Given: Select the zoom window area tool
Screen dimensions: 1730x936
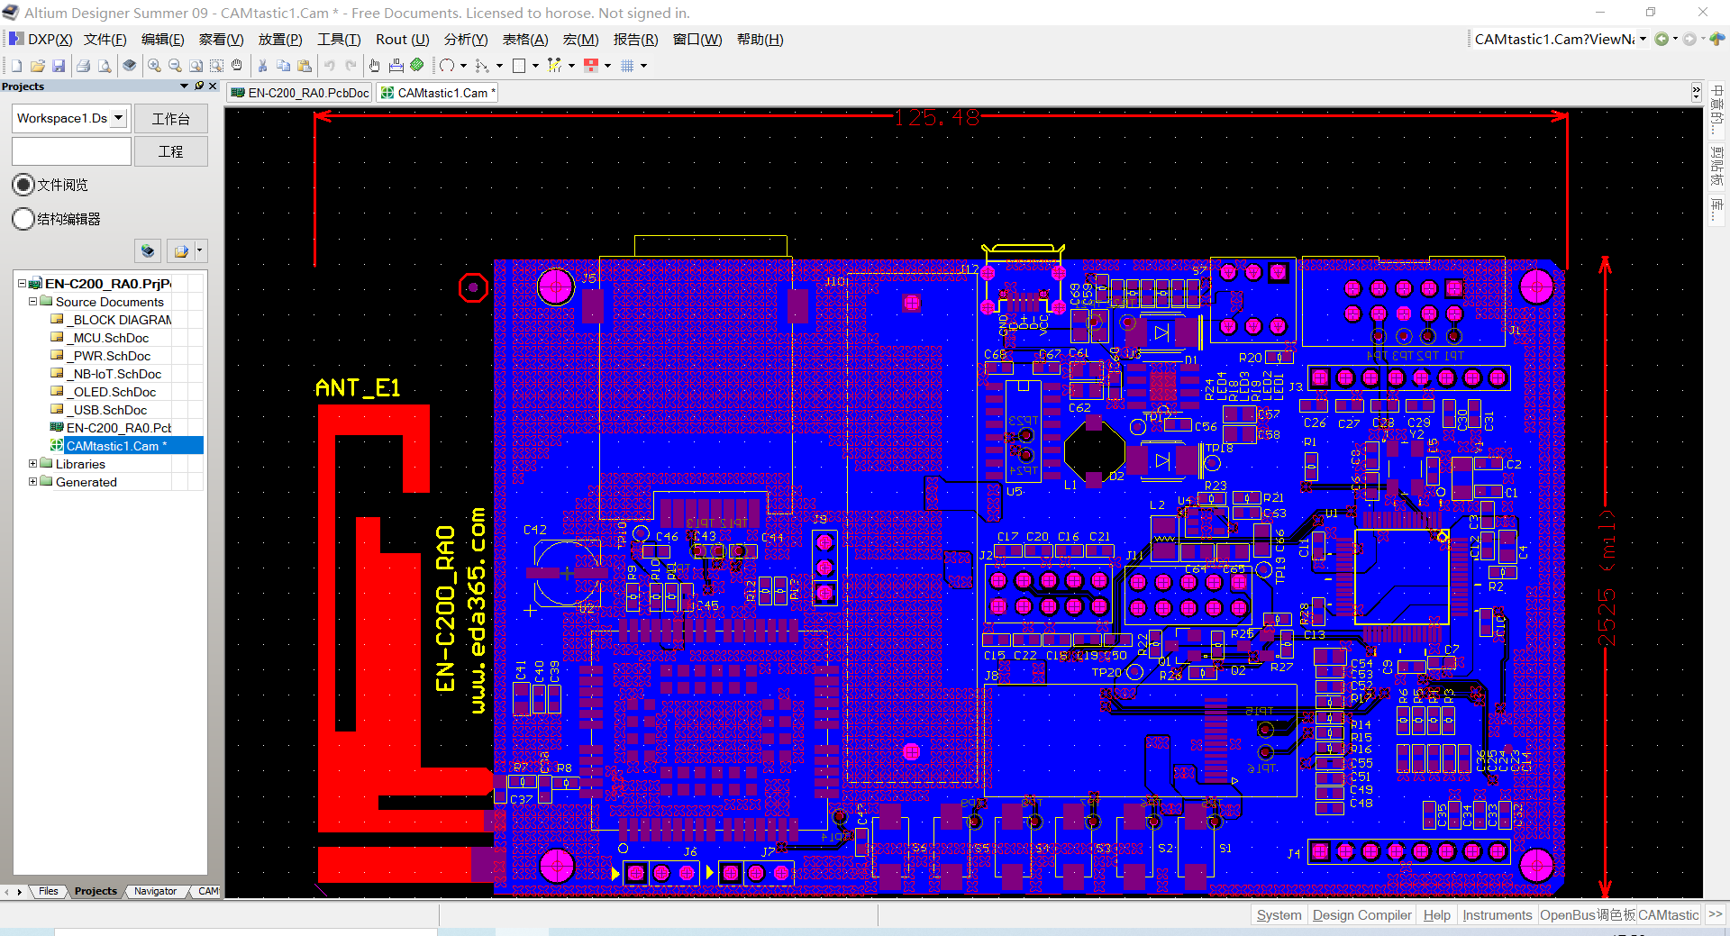Looking at the screenshot, I should pos(216,66).
